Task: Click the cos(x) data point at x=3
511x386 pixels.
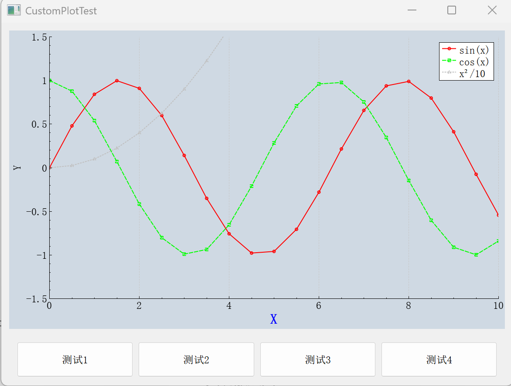Action: (184, 254)
